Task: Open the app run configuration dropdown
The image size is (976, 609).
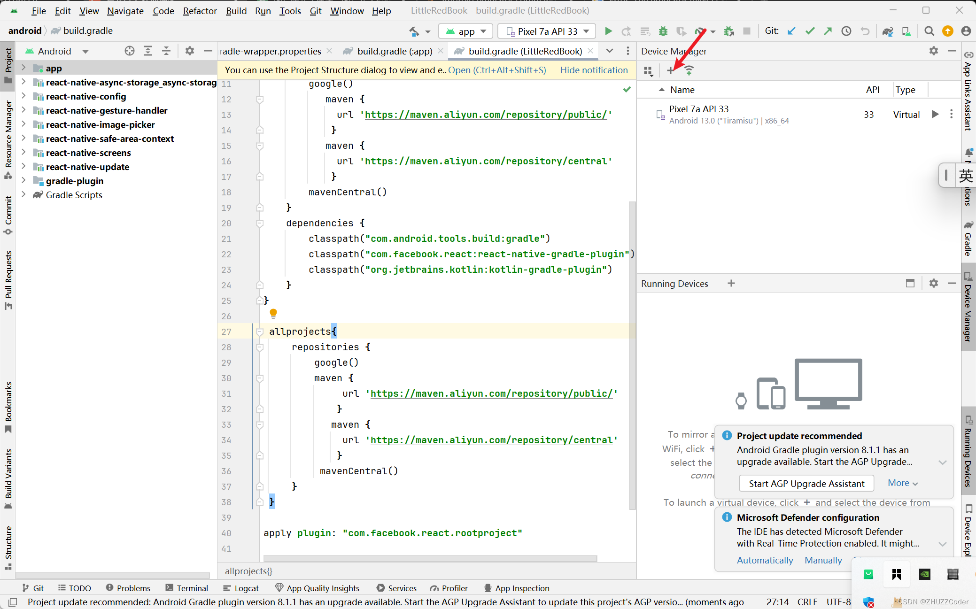Action: click(465, 31)
